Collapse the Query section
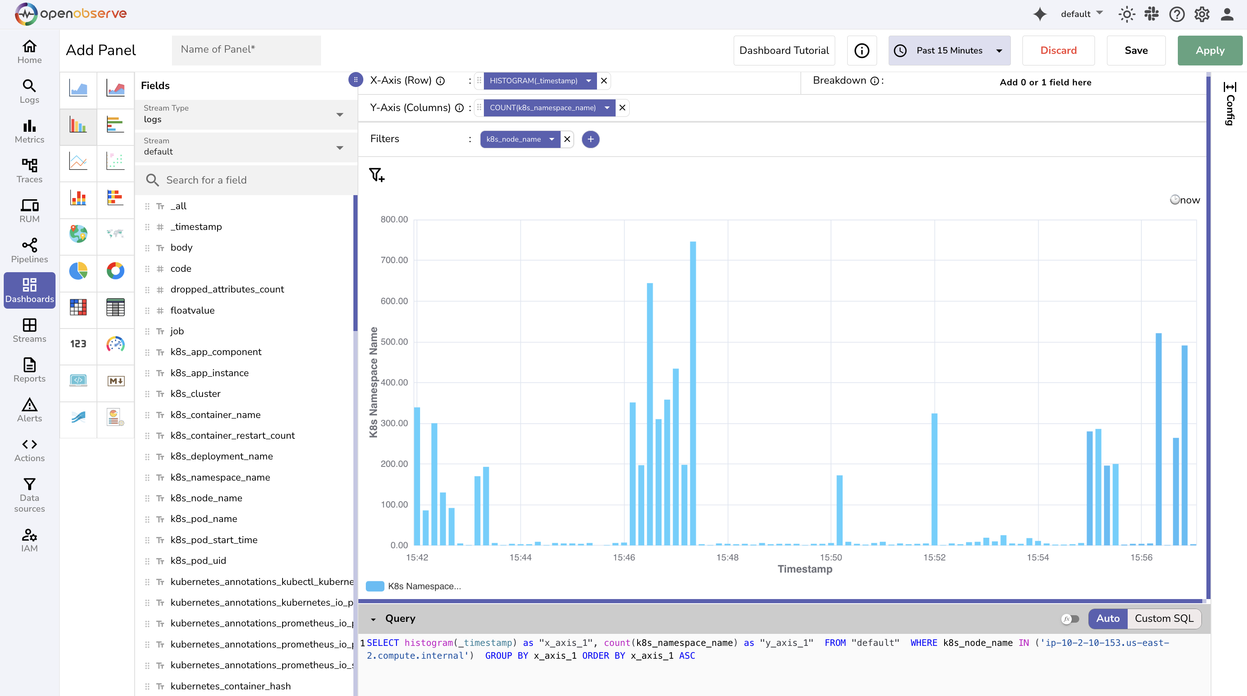This screenshot has width=1247, height=696. (x=373, y=619)
